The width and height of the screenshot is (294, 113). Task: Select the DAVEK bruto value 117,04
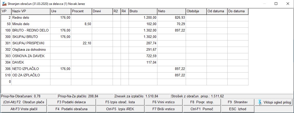pyautogui.click(x=143, y=62)
